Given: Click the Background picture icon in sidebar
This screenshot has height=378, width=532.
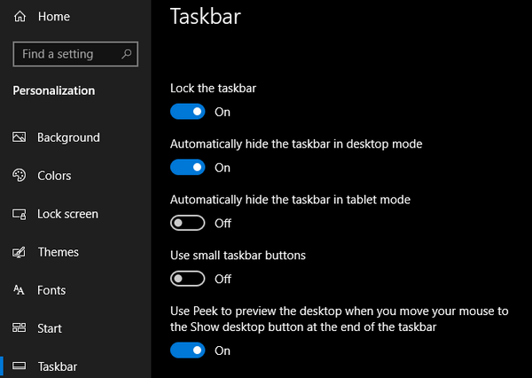Looking at the screenshot, I should pos(20,138).
